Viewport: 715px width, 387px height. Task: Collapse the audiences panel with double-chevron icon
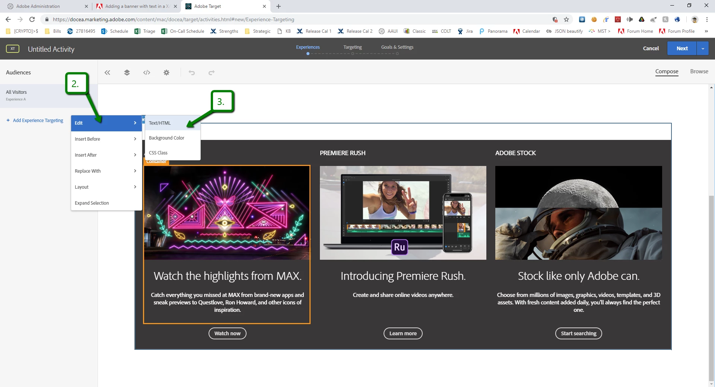(x=107, y=73)
